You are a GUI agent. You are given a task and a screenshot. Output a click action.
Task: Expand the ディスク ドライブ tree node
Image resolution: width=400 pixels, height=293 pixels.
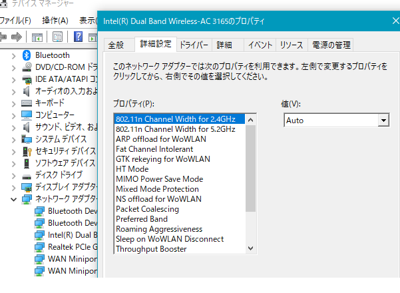(x=14, y=176)
